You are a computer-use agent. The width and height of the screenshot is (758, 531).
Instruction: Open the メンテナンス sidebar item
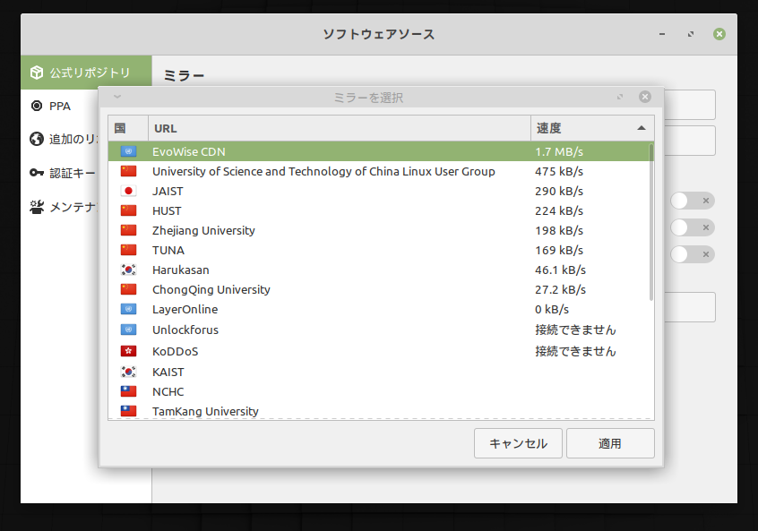coord(59,207)
